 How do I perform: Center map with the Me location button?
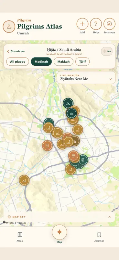107,51
